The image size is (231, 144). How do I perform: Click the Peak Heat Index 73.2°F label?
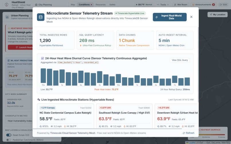[x=106, y=89]
